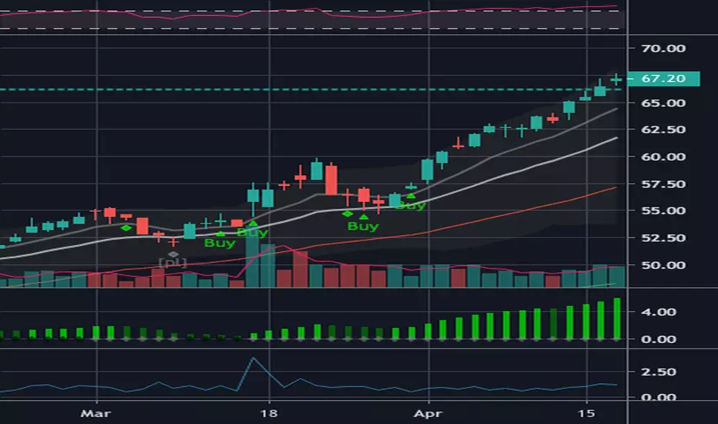This screenshot has width=718, height=424.
Task: Select the 65.00 price axis label
Action: click(663, 103)
